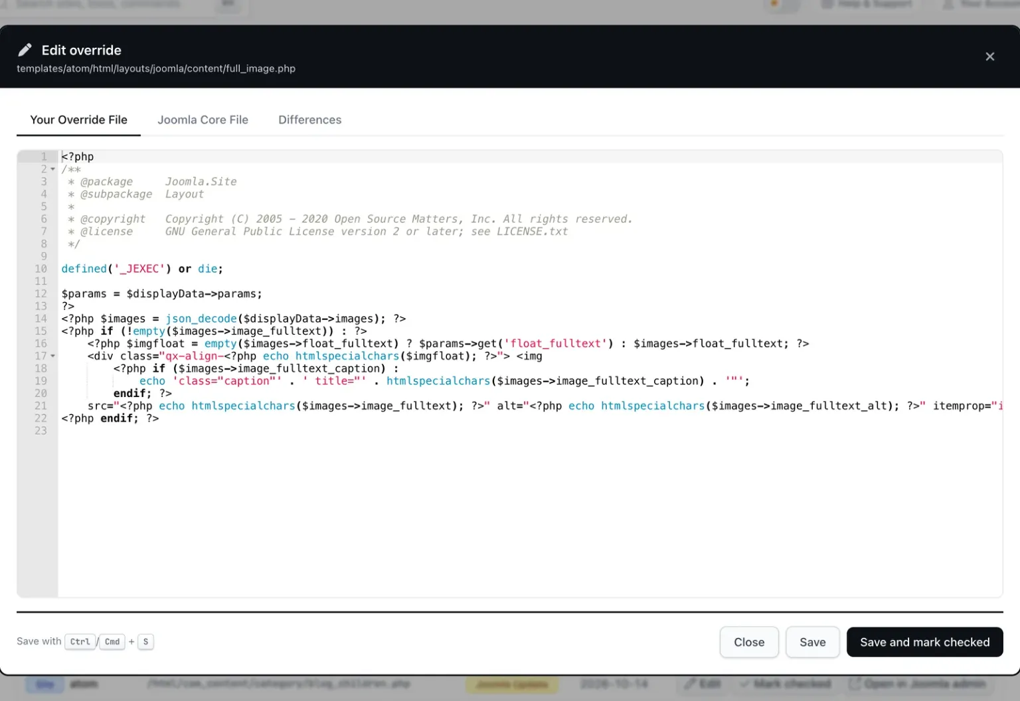Open the Differences tab
Image resolution: width=1020 pixels, height=701 pixels.
309,119
